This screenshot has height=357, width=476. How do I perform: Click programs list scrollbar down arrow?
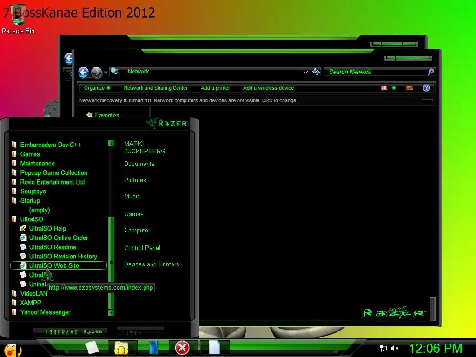(x=111, y=313)
